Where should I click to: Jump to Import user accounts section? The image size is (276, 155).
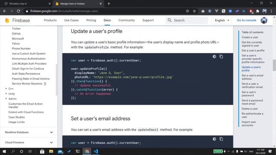249,124
